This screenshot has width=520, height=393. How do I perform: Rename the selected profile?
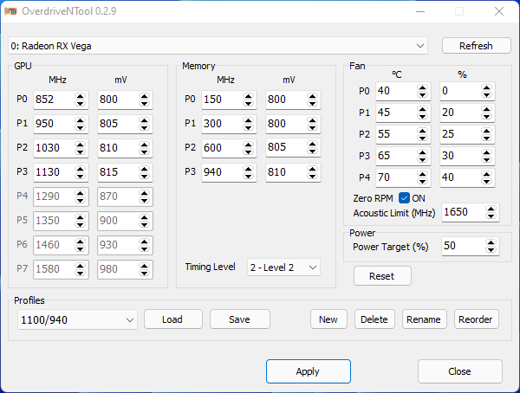[x=424, y=319]
